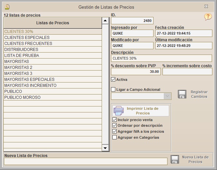
Task: Click the list scrollbar up arrow
Action: coord(105,21)
